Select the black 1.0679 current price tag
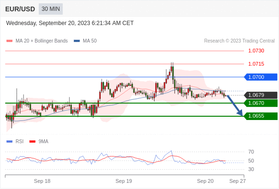Screen dimensions: 279x189 coord(261,95)
